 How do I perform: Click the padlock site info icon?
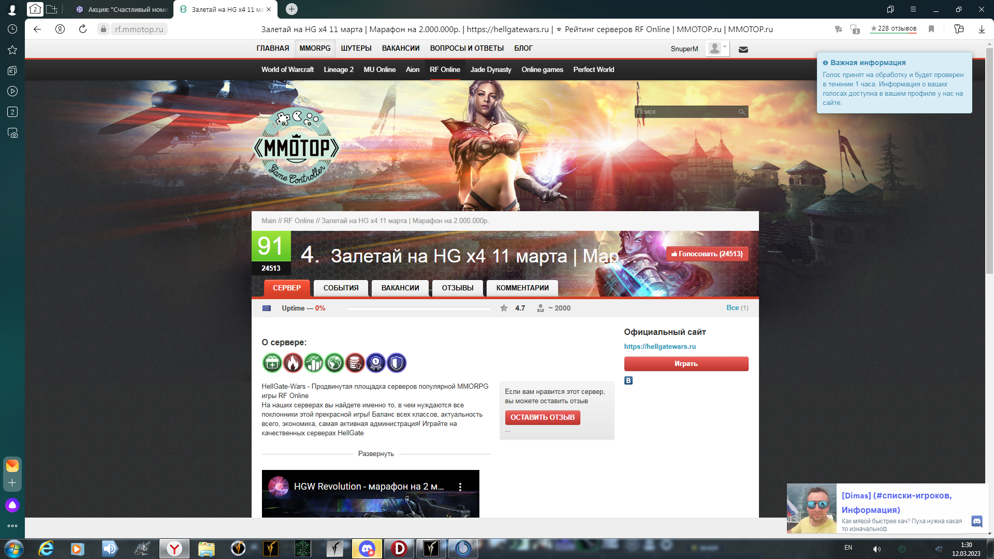(104, 29)
